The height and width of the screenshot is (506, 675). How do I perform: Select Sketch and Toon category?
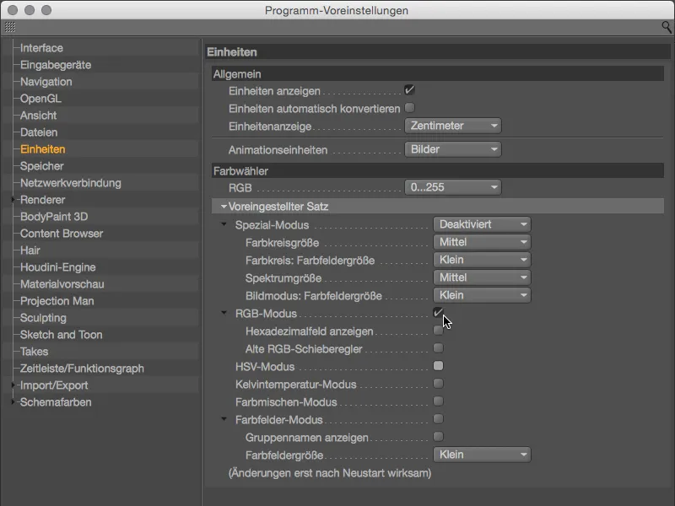[x=61, y=335]
